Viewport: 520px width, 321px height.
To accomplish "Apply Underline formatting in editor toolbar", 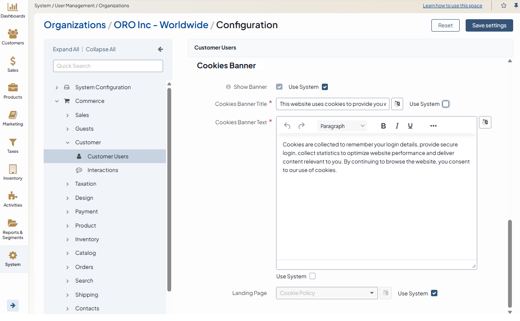I will tap(410, 126).
